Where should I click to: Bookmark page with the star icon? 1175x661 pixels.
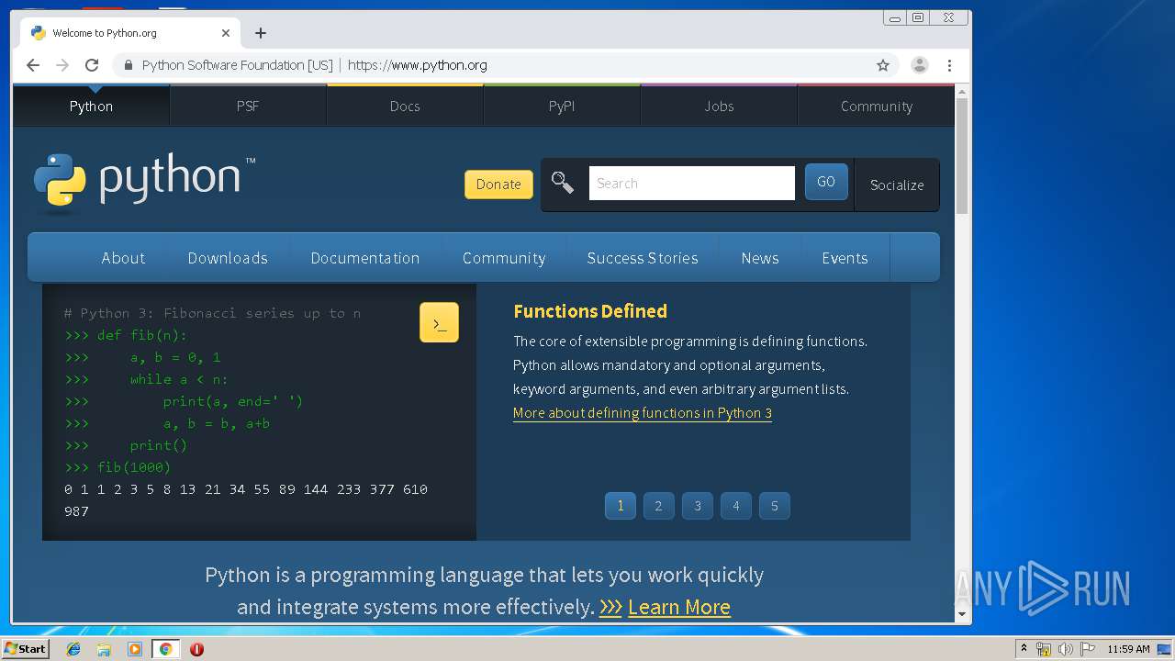[883, 65]
